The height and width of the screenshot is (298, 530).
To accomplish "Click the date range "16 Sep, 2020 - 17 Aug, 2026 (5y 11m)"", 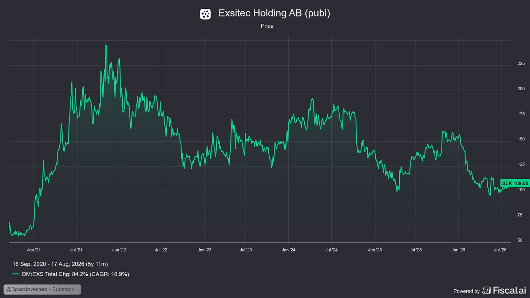I will pyautogui.click(x=60, y=264).
